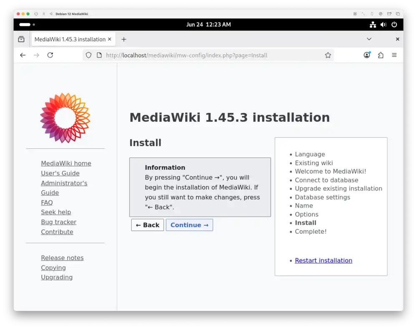Image resolution: width=417 pixels, height=329 pixels.
Task: Close the MediaWiki 1.45.3 installation tab
Action: [110, 39]
